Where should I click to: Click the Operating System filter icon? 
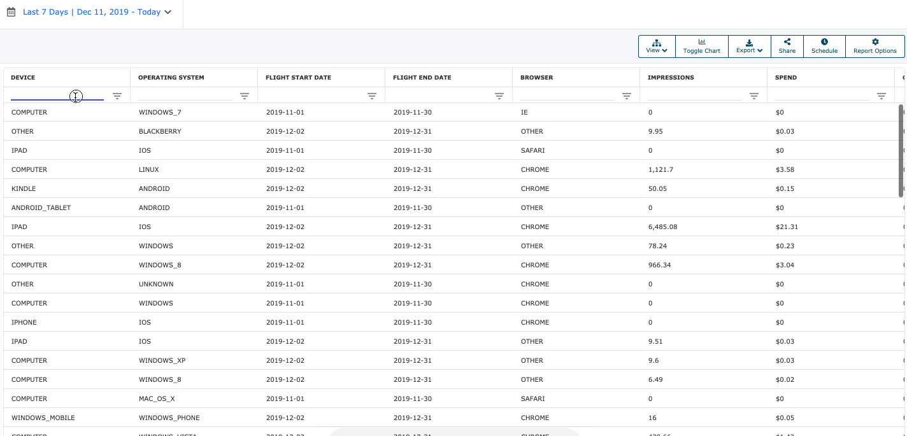click(x=245, y=96)
